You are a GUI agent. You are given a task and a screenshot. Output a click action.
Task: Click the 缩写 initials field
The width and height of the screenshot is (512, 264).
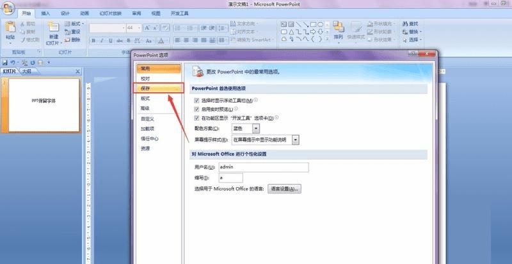point(230,177)
